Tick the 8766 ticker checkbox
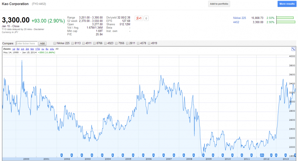298x161 pixels. (x=94, y=43)
